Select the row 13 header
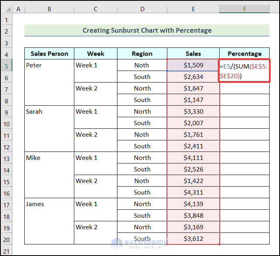This screenshot has width=280, height=256. point(6,158)
